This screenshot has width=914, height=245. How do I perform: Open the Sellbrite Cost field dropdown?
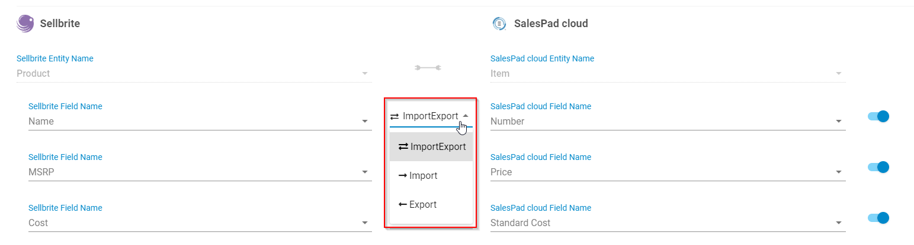click(x=200, y=223)
